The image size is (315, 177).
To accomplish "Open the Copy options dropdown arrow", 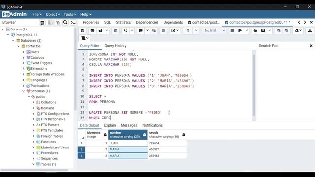I will tap(147, 30).
